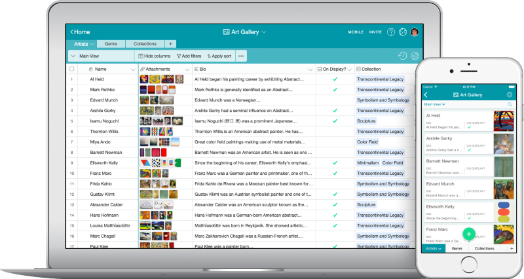Screen dimensions: 524x279
Task: Open Ellsworth Kelly painting thumbnail on phone
Action: pos(504,213)
